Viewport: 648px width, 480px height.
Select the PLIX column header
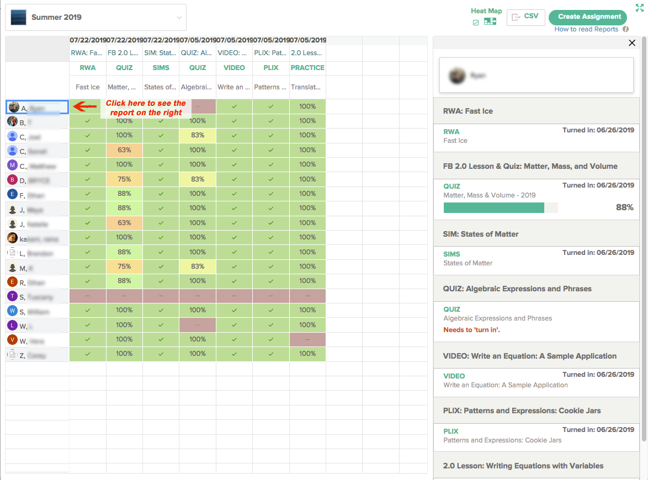click(270, 68)
